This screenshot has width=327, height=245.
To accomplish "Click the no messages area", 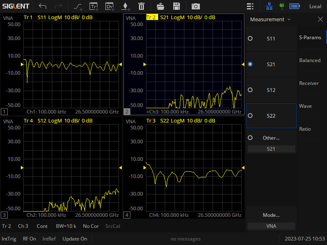I will [x=186, y=239].
